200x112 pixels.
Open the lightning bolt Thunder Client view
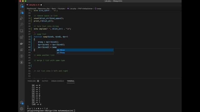coord(22,62)
